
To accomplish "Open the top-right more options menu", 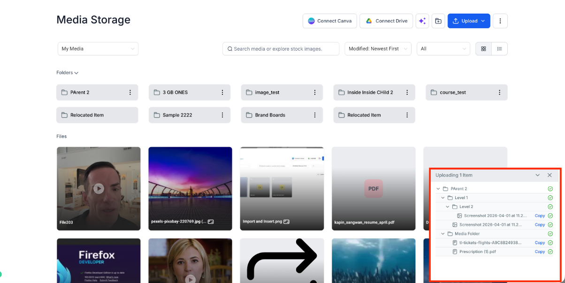I will tap(500, 21).
